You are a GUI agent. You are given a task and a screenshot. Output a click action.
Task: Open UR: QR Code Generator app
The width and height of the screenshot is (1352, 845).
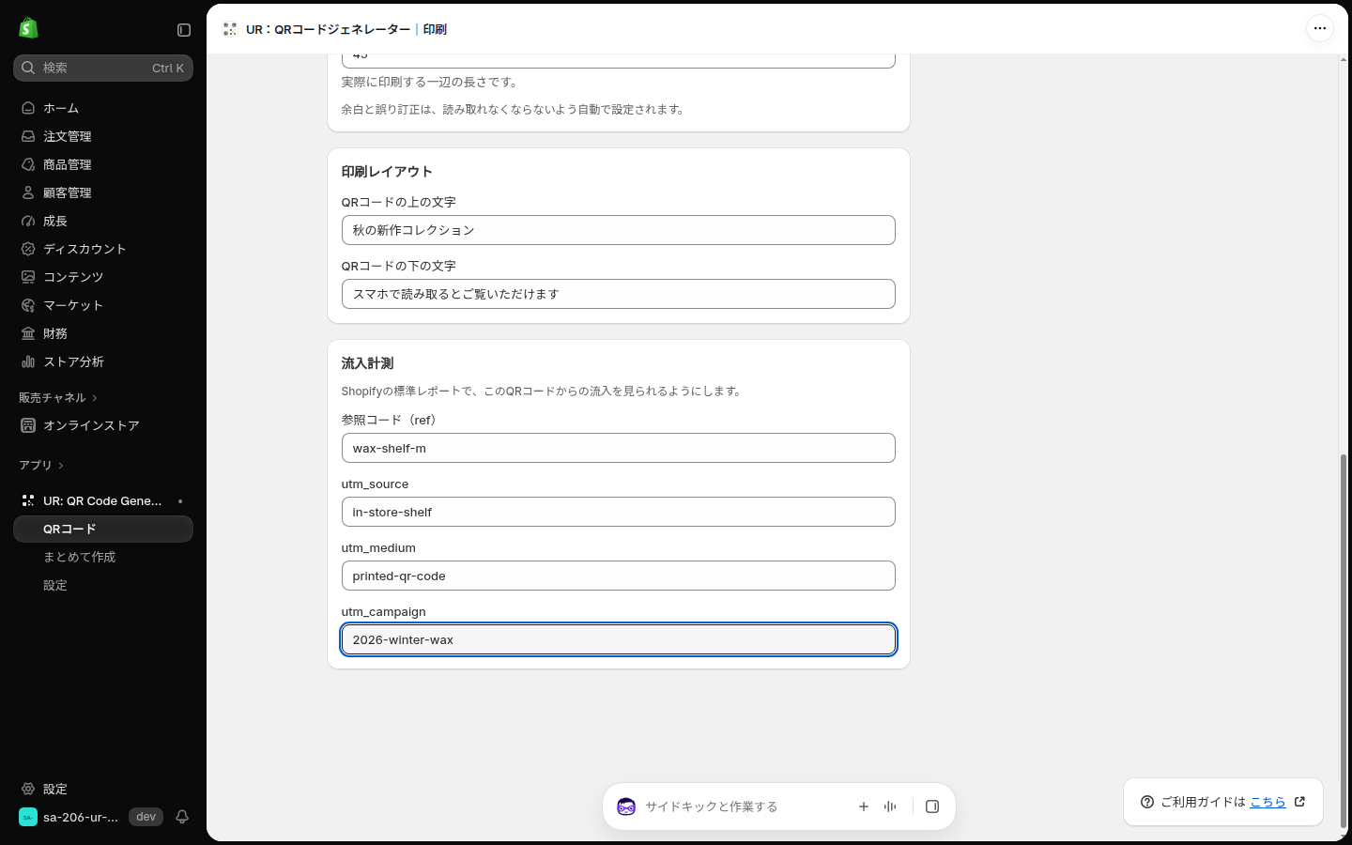[x=102, y=501]
